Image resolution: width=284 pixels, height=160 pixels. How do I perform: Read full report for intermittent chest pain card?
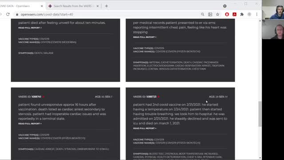145,37
